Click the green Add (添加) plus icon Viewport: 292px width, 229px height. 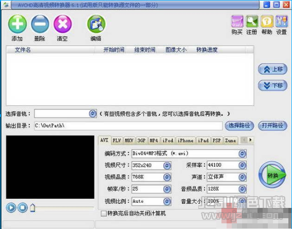point(18,24)
